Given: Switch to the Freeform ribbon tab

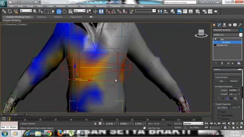Looking at the screenshot, I should point(42,17).
